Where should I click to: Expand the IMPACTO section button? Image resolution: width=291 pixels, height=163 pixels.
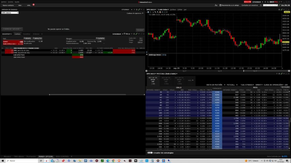pos(37,38)
